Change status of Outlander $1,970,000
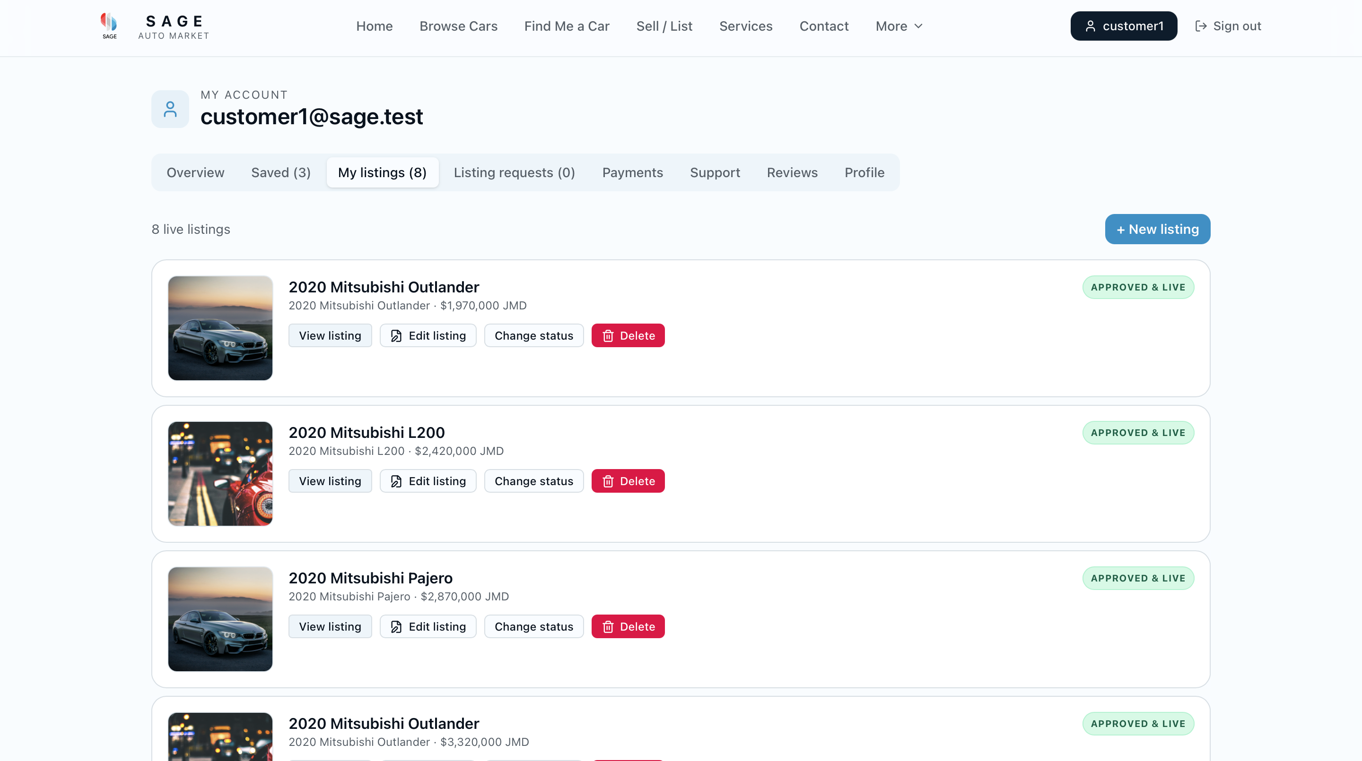Screen dimensions: 1362x761 (533, 336)
